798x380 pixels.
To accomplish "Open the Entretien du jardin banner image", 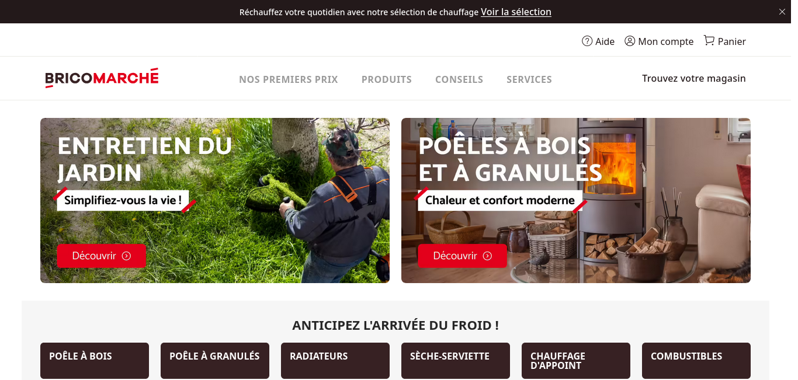I will [x=215, y=200].
